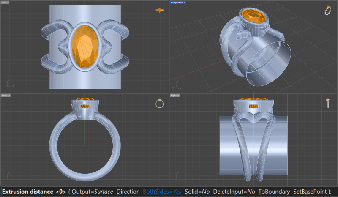338x197 pixels.
Task: Click the Right view ring thumbnail icon
Action: (x=328, y=103)
